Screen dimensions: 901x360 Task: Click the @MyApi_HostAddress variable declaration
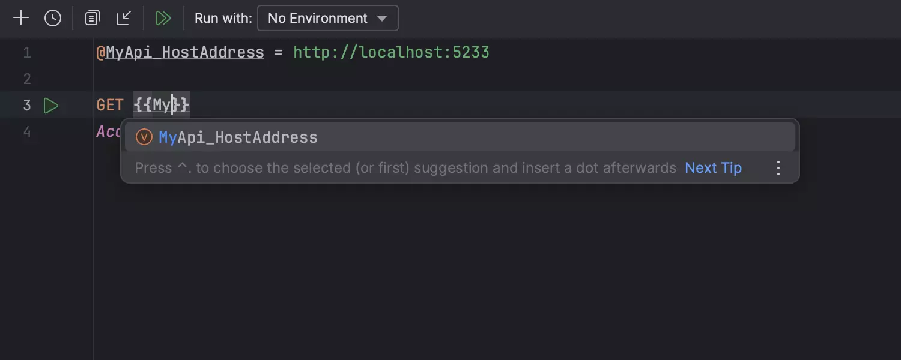point(180,53)
